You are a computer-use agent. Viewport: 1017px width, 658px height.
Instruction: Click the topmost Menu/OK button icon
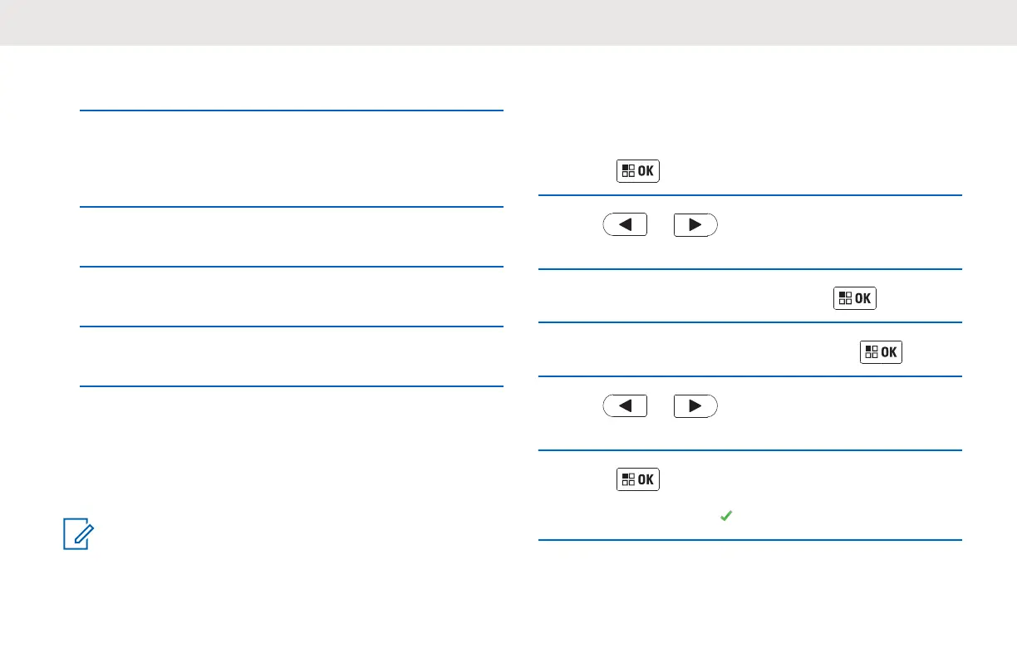tap(638, 172)
